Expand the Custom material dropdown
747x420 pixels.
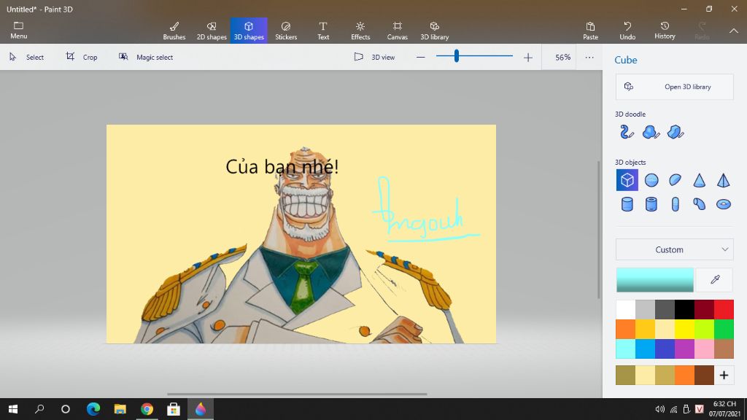pyautogui.click(x=675, y=249)
